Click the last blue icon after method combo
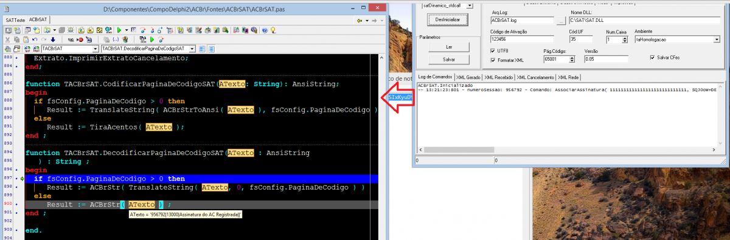 (212, 49)
